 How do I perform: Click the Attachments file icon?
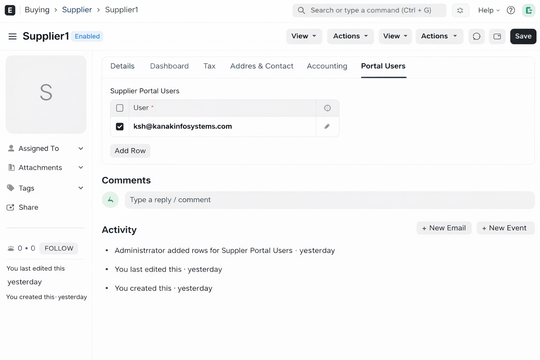click(11, 167)
